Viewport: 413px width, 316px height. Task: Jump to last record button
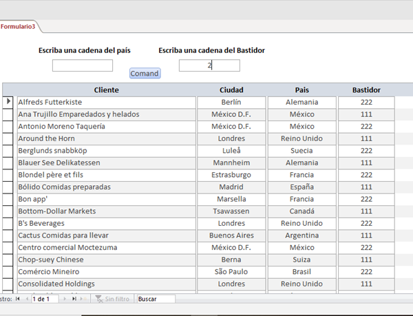tap(74, 299)
